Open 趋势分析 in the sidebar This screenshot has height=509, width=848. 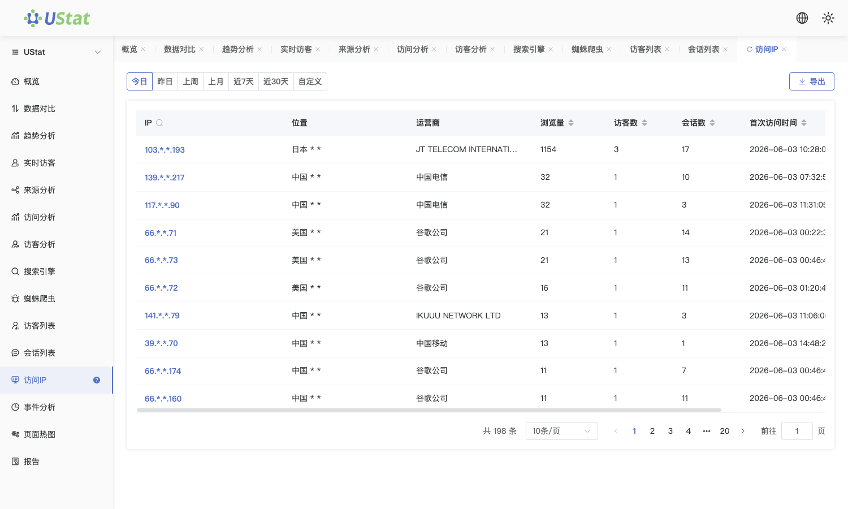tap(57, 136)
